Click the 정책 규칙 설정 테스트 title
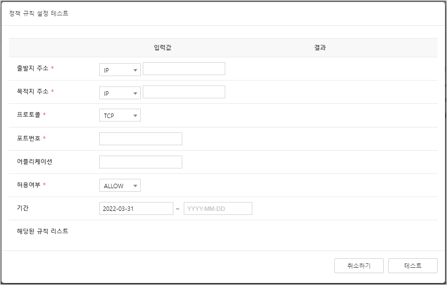Viewport: 447px width, 285px height. click(39, 13)
